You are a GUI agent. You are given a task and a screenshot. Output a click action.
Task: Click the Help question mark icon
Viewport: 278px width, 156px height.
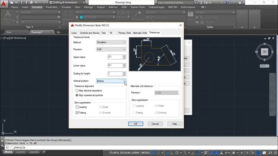point(240,3)
